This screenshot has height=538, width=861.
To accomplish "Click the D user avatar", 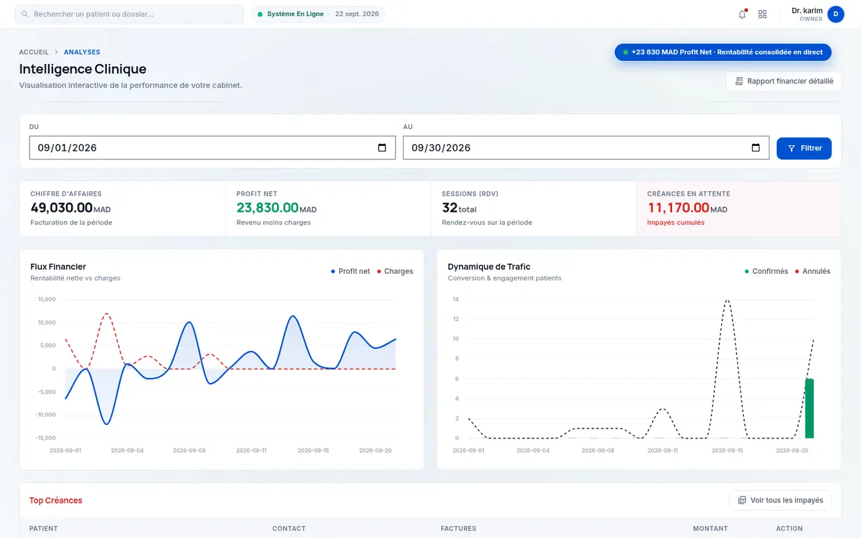I will (835, 14).
